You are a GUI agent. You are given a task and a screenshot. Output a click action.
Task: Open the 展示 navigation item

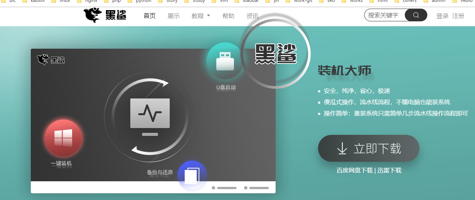tap(173, 16)
